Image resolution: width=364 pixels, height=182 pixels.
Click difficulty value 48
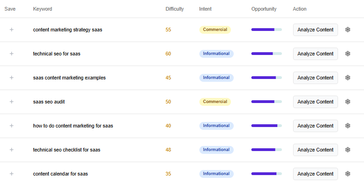[168, 150]
